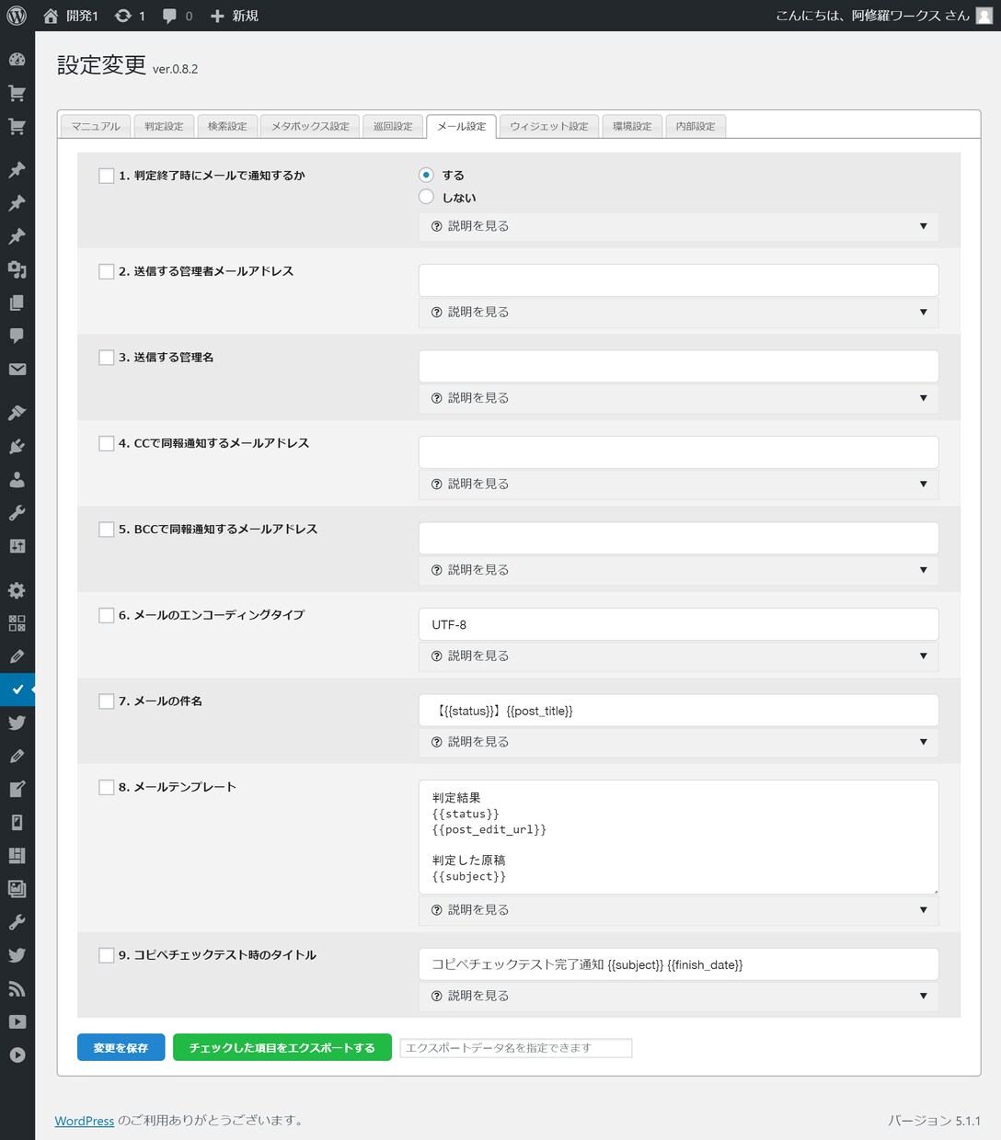1001x1140 pixels.
Task: Open the note-with-pencil icon in sidebar
Action: [17, 789]
